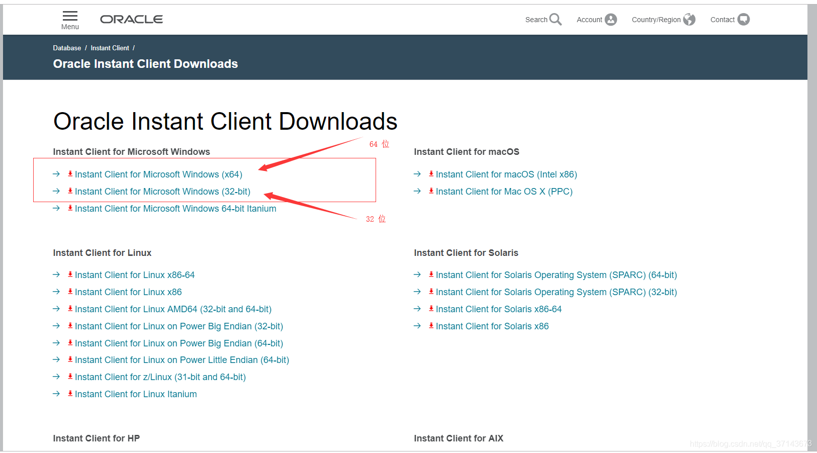This screenshot has width=817, height=453.
Task: Click arrow icon before Solaris SPARC (64-bit) row
Action: [417, 275]
